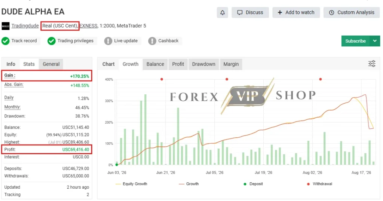This screenshot has width=383, height=201.
Task: Toggle Withdrawal legend series
Action: (319, 184)
